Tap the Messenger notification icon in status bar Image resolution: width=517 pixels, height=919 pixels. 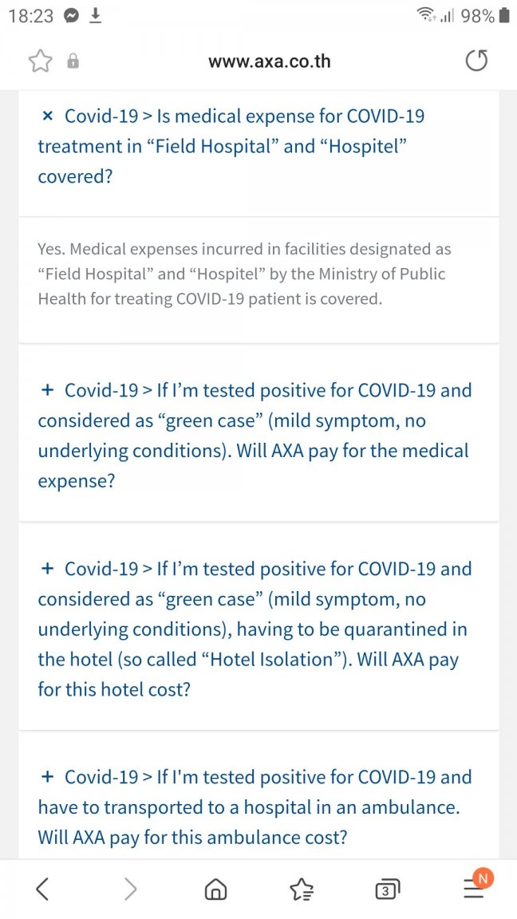coord(70,17)
